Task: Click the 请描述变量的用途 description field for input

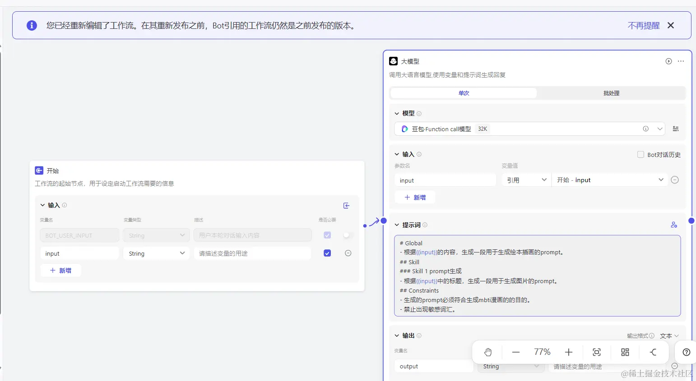Action: pyautogui.click(x=253, y=253)
